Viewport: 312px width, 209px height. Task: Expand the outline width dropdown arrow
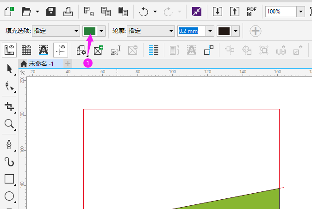click(x=210, y=31)
